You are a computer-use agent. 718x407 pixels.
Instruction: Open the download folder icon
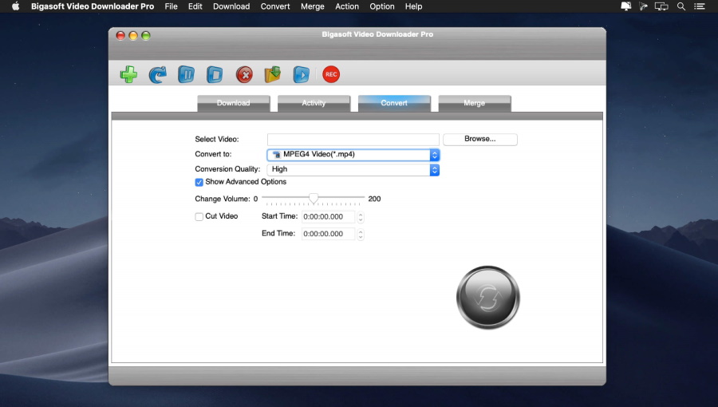(x=273, y=74)
